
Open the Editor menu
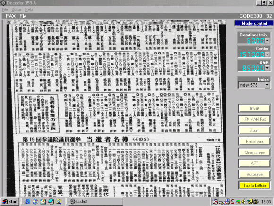click(16, 9)
